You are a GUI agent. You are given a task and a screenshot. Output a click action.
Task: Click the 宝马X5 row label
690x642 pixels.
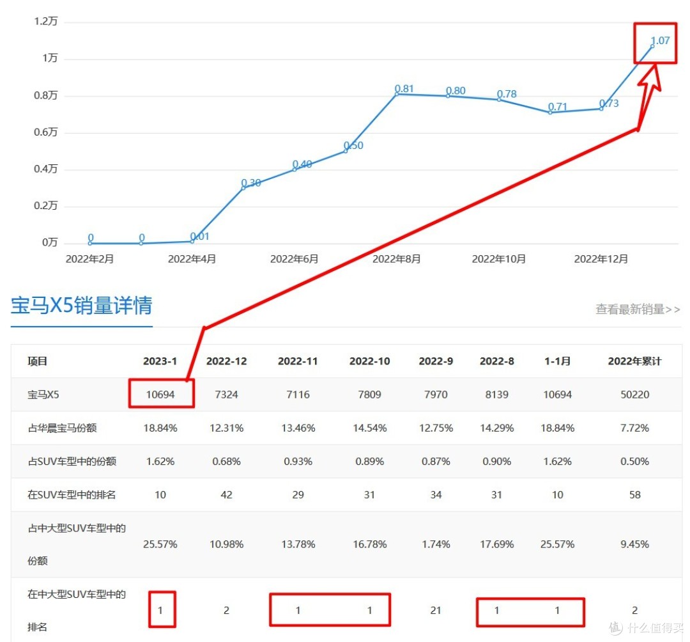pyautogui.click(x=43, y=395)
